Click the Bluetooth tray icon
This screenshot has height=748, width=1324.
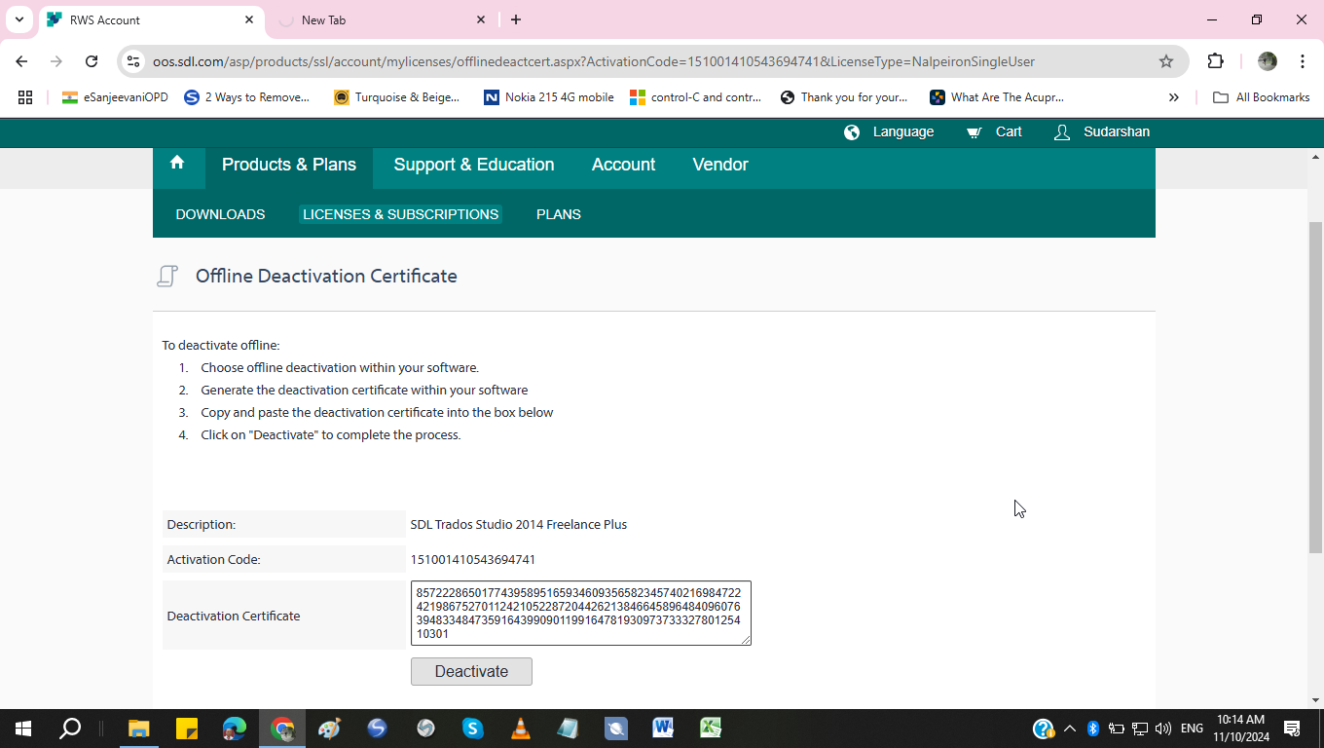coord(1093,729)
